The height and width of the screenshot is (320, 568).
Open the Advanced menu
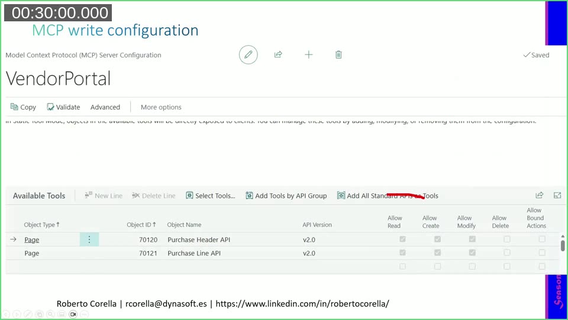105,107
